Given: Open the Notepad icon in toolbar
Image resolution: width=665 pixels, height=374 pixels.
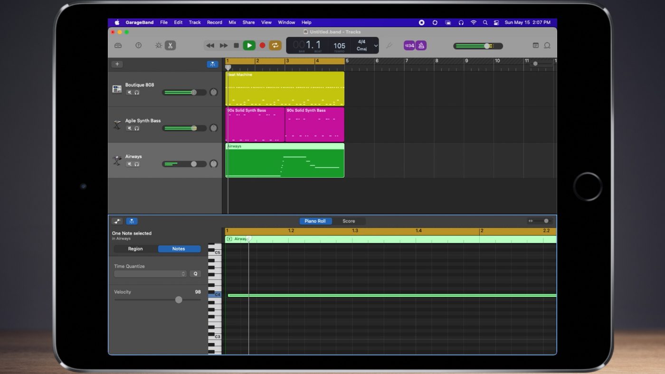Looking at the screenshot, I should tap(535, 46).
